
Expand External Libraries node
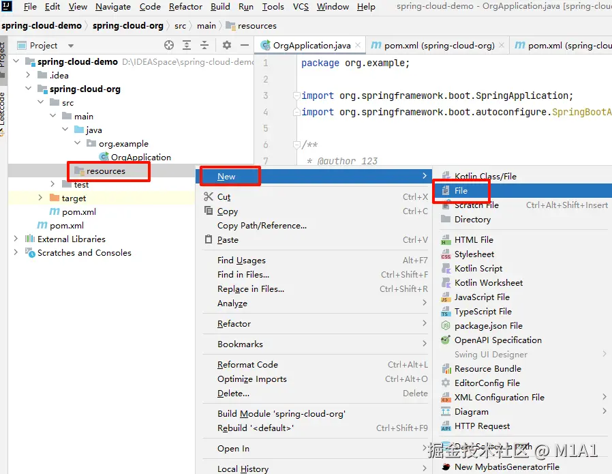(x=16, y=239)
